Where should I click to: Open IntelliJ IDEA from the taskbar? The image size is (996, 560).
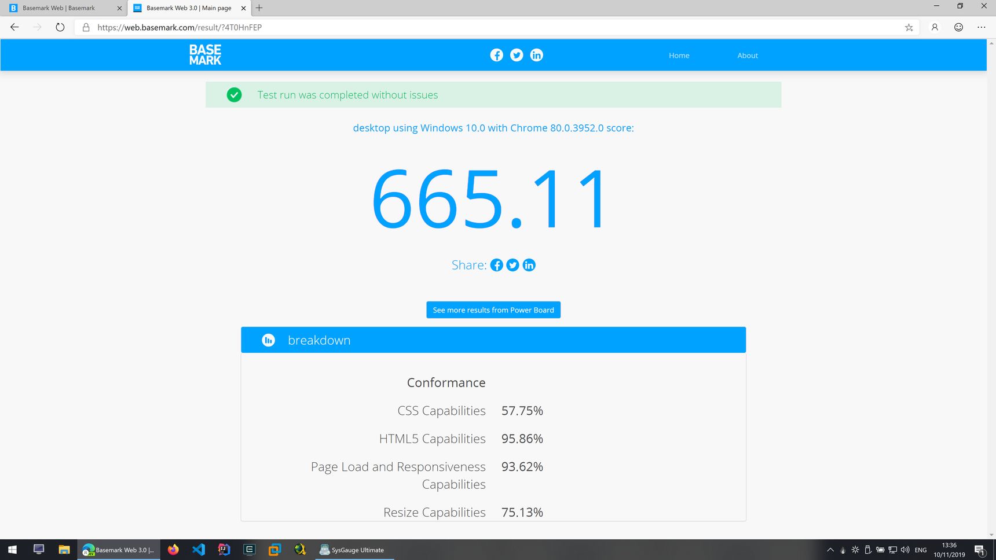[x=224, y=550]
